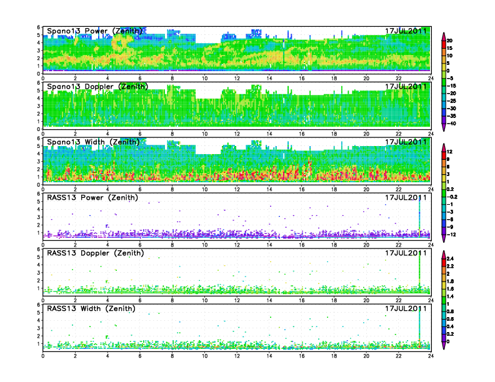Click the 'RASS13 Doppler (Zenith)' panel title
The width and height of the screenshot is (495, 382).
tap(96, 253)
